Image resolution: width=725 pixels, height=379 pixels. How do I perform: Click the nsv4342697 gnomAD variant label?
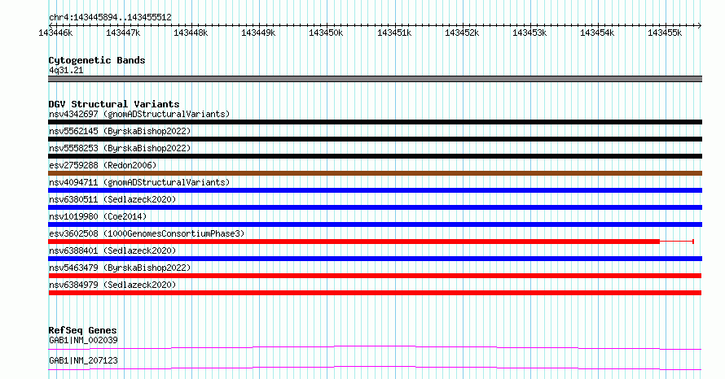click(139, 114)
